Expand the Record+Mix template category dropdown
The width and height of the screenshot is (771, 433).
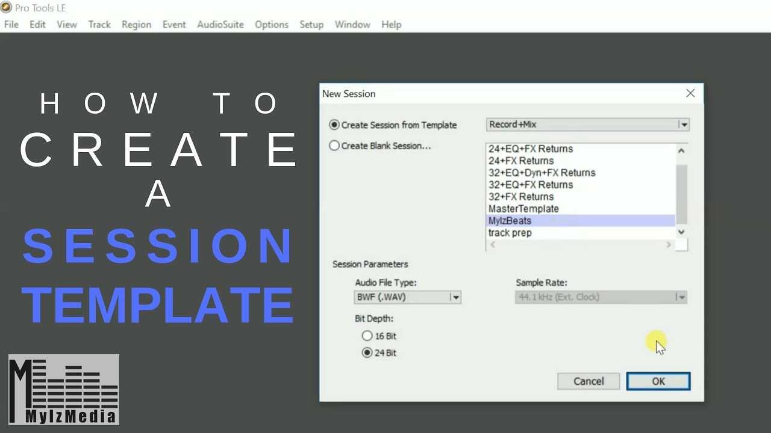[x=587, y=124]
